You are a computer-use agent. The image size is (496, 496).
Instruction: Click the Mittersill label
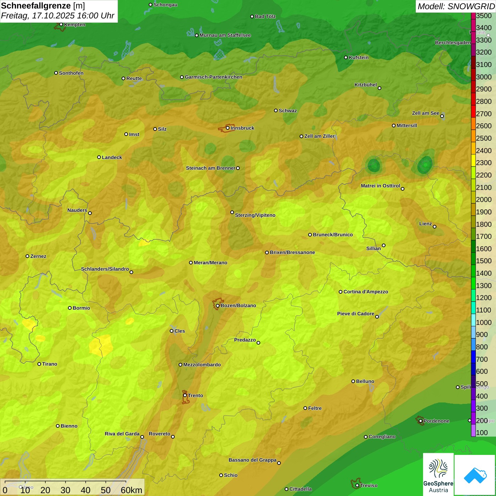coord(407,125)
